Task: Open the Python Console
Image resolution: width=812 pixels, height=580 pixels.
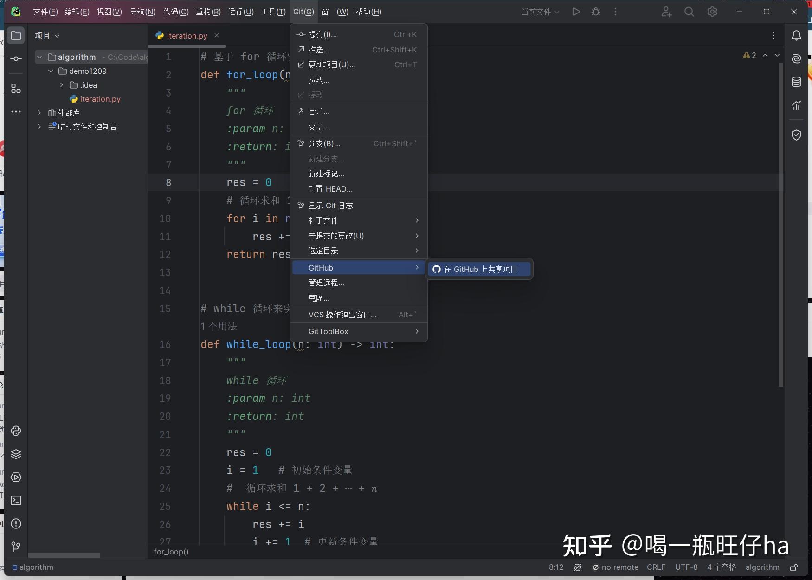Action: [x=16, y=431]
